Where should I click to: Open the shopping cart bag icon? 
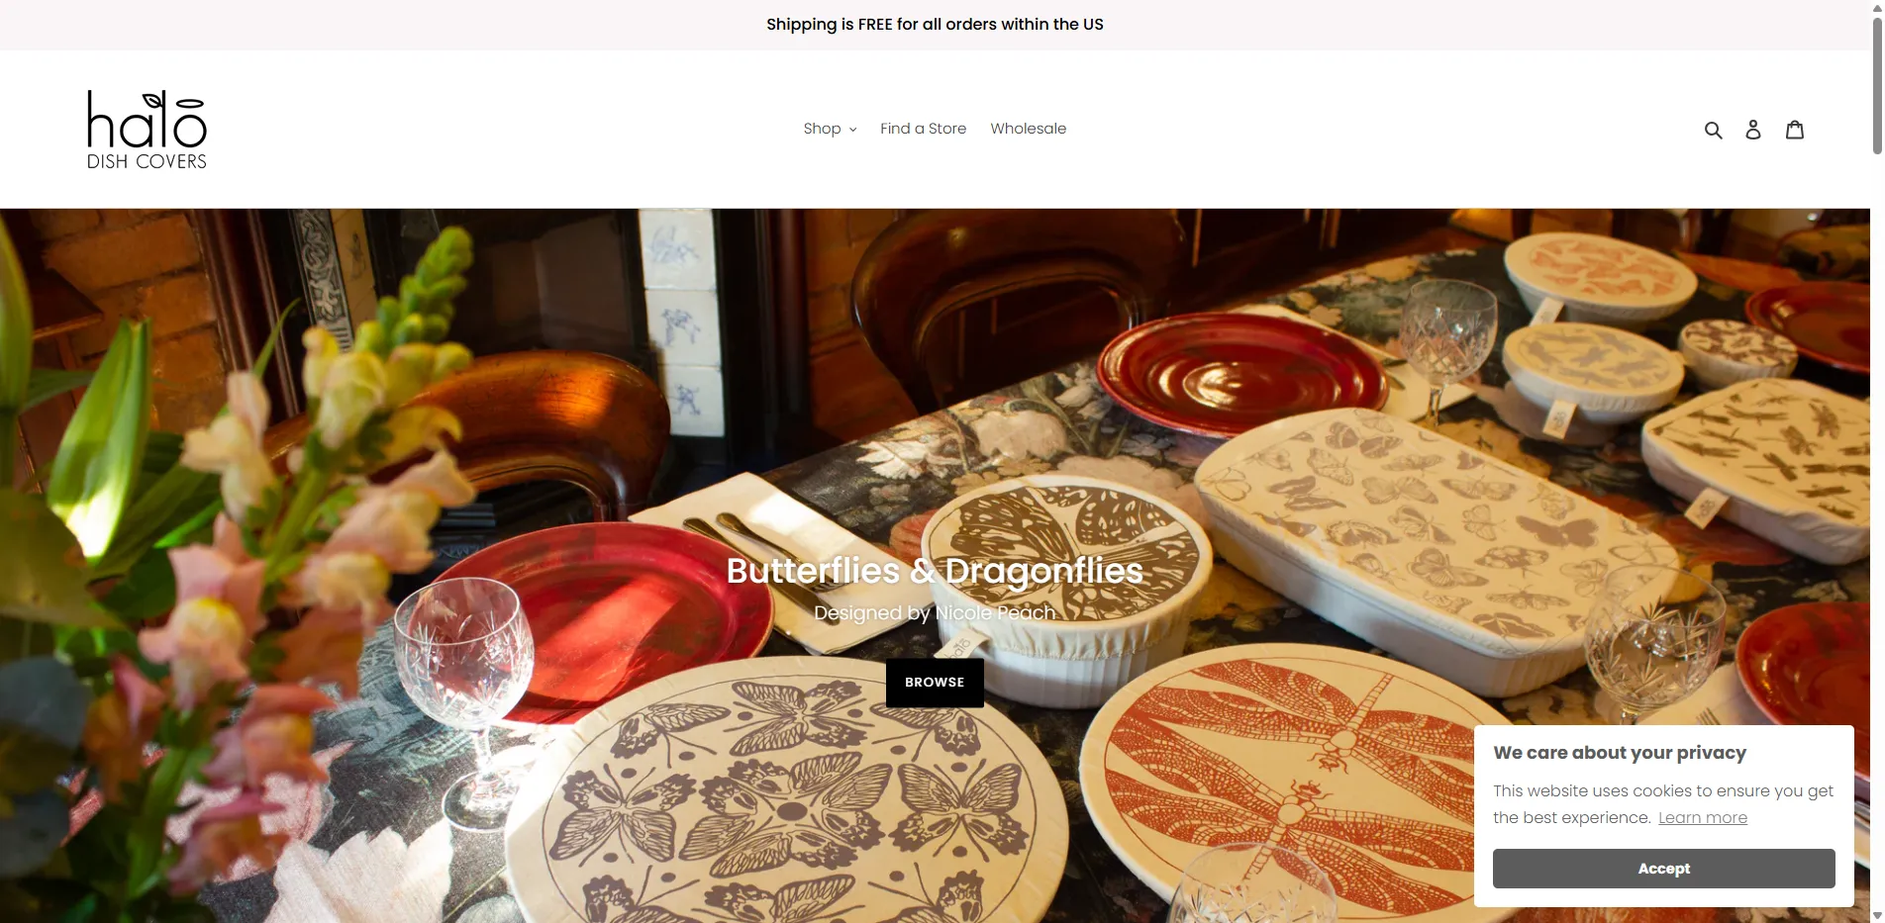tap(1795, 130)
